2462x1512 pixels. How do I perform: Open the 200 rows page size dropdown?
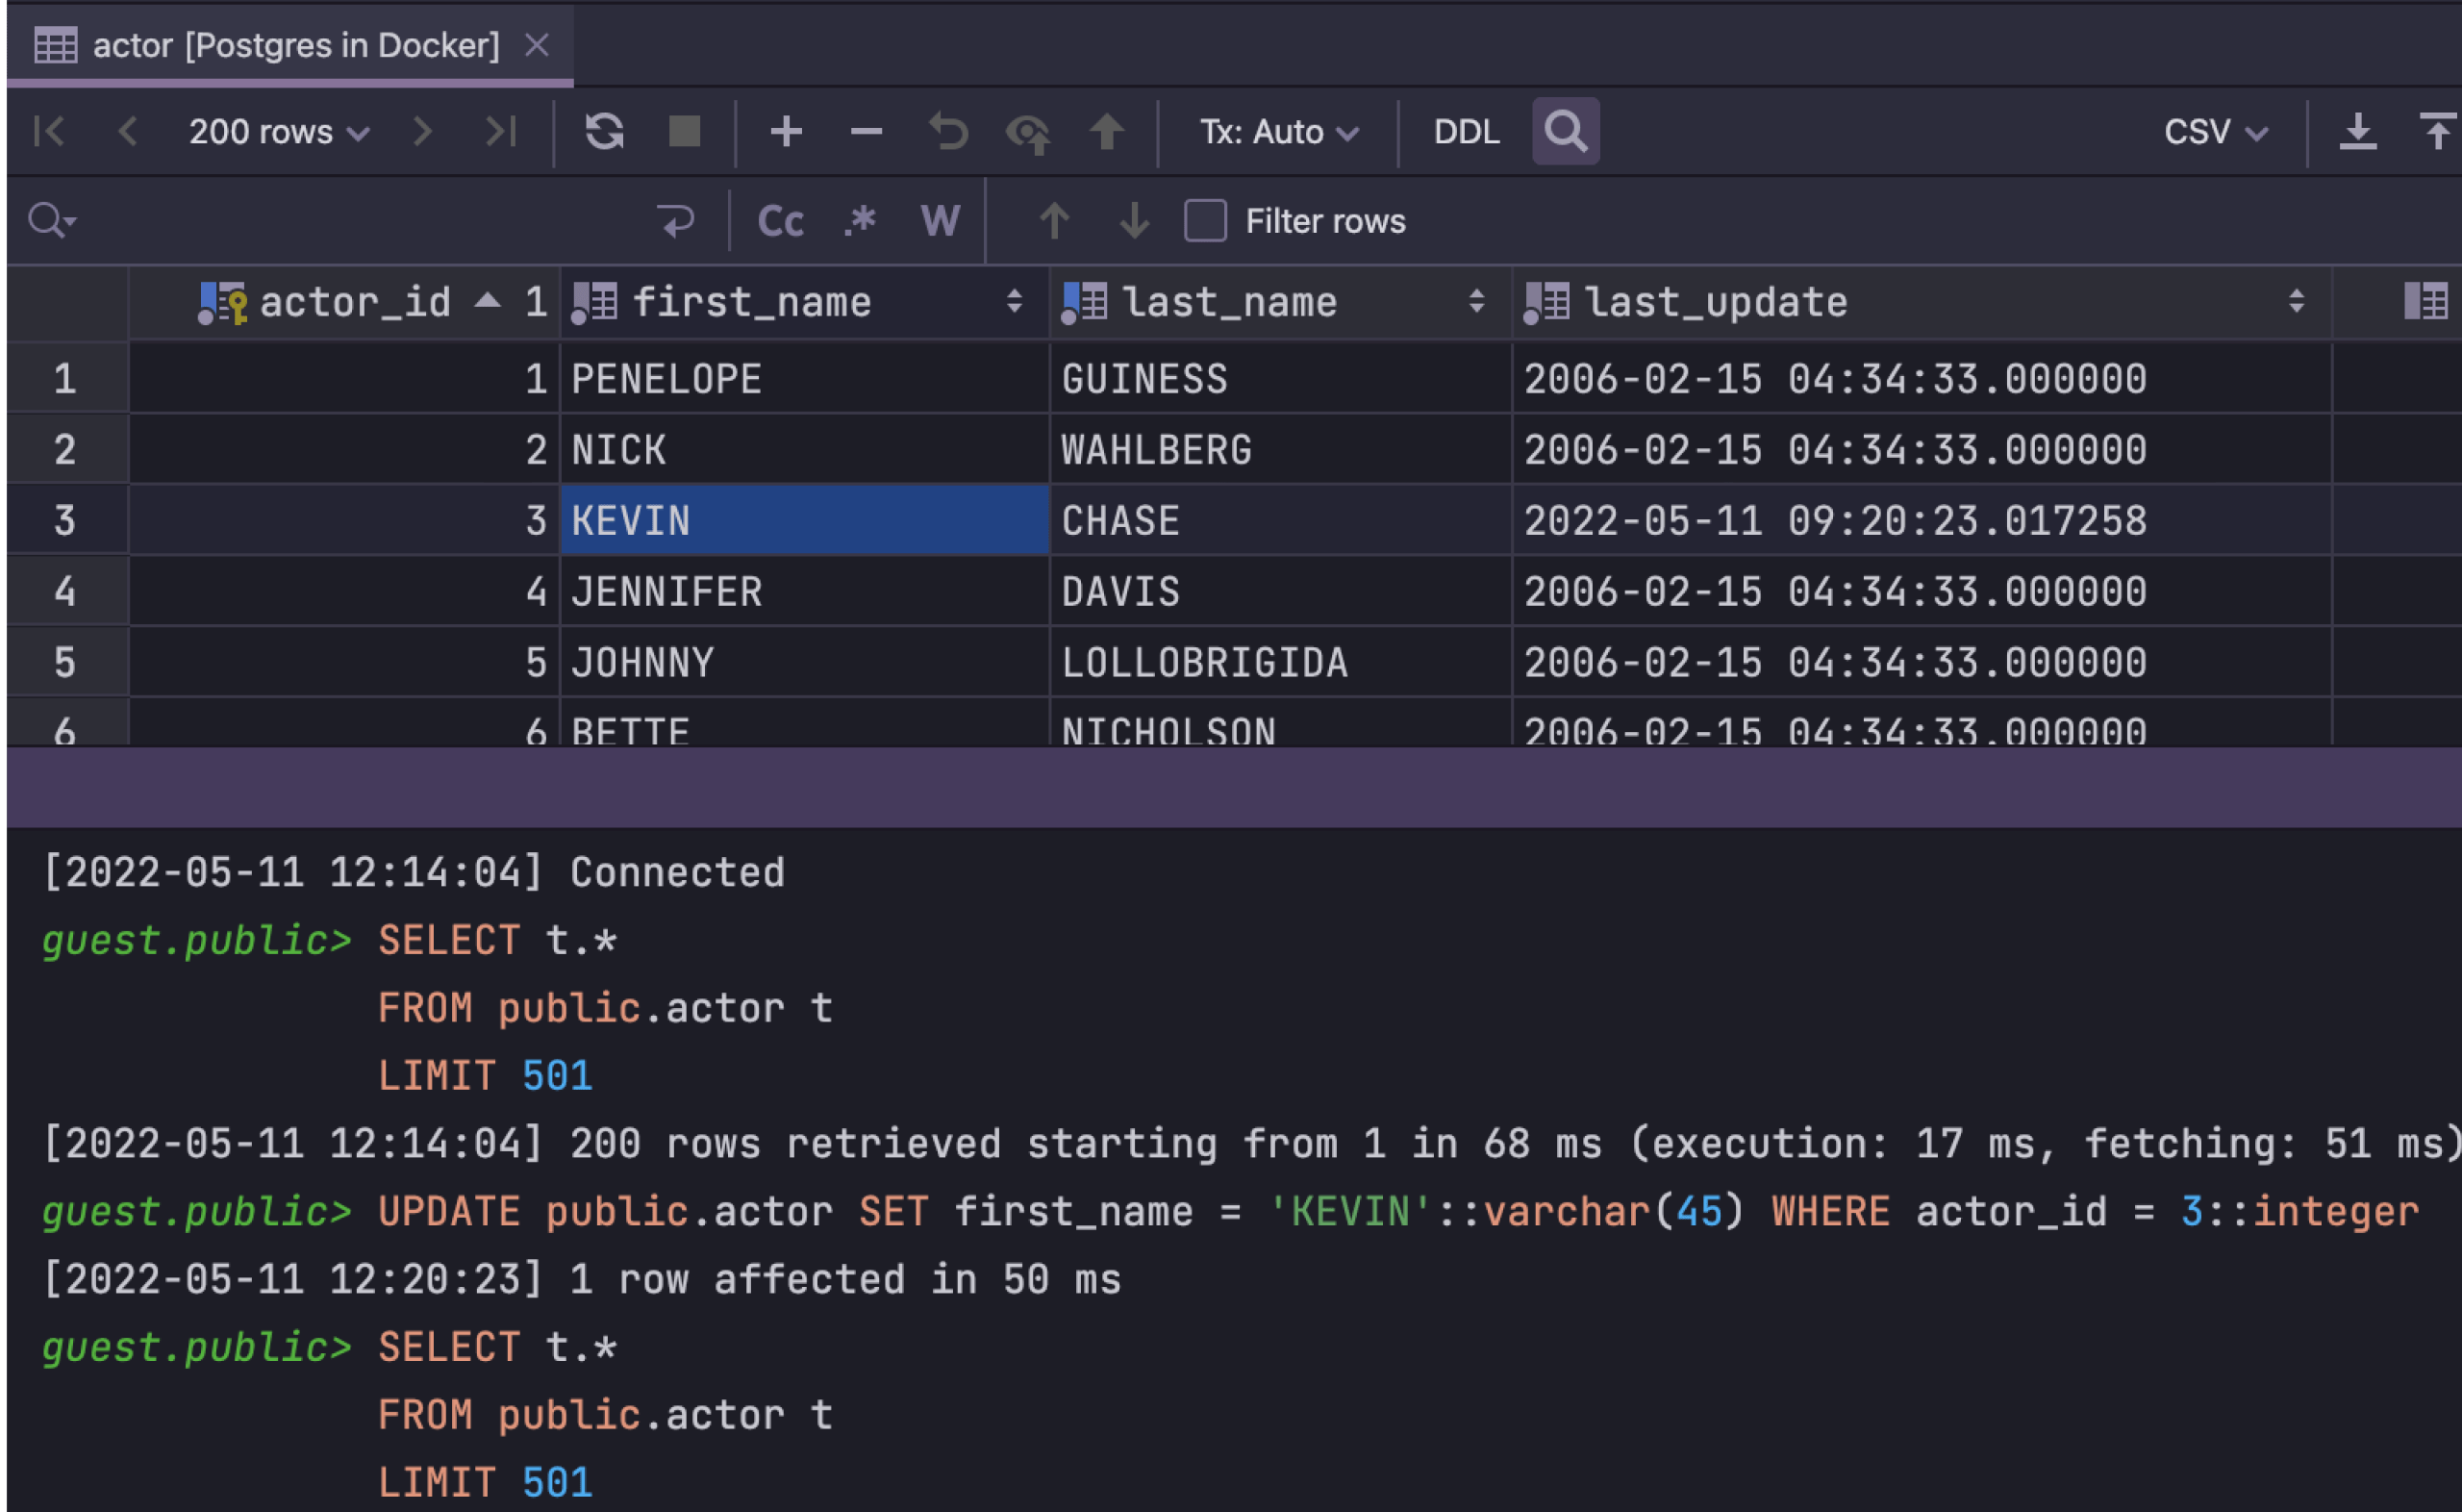[x=279, y=131]
